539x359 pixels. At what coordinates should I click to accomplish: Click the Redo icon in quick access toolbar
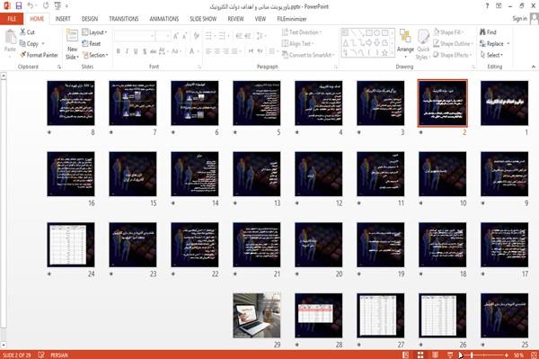coord(46,5)
